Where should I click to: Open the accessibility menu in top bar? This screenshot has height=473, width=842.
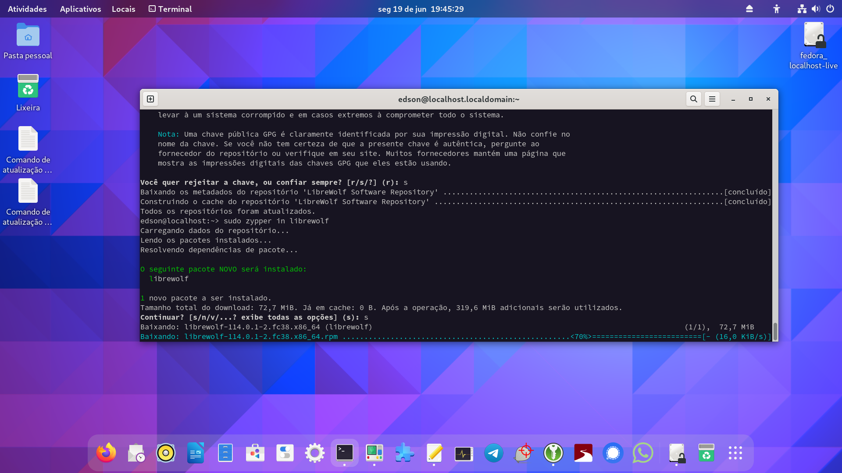(777, 9)
